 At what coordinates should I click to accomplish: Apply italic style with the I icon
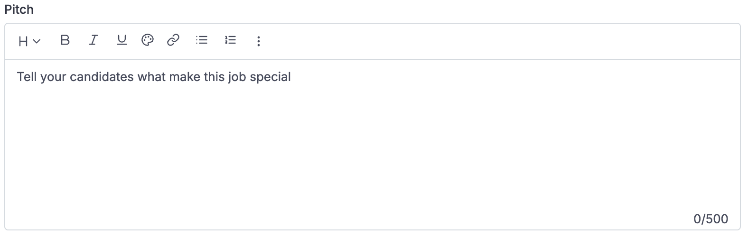(x=93, y=40)
